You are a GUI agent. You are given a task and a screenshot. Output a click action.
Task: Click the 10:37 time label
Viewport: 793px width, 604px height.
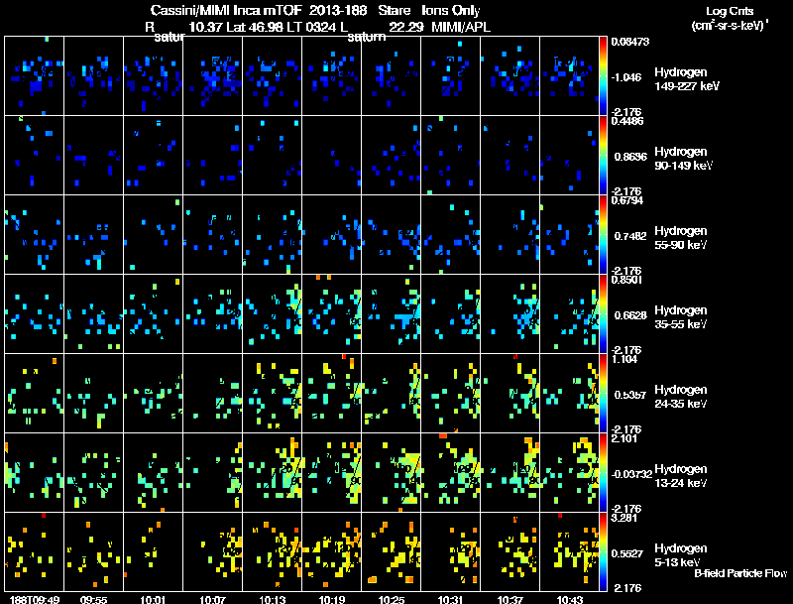(510, 599)
